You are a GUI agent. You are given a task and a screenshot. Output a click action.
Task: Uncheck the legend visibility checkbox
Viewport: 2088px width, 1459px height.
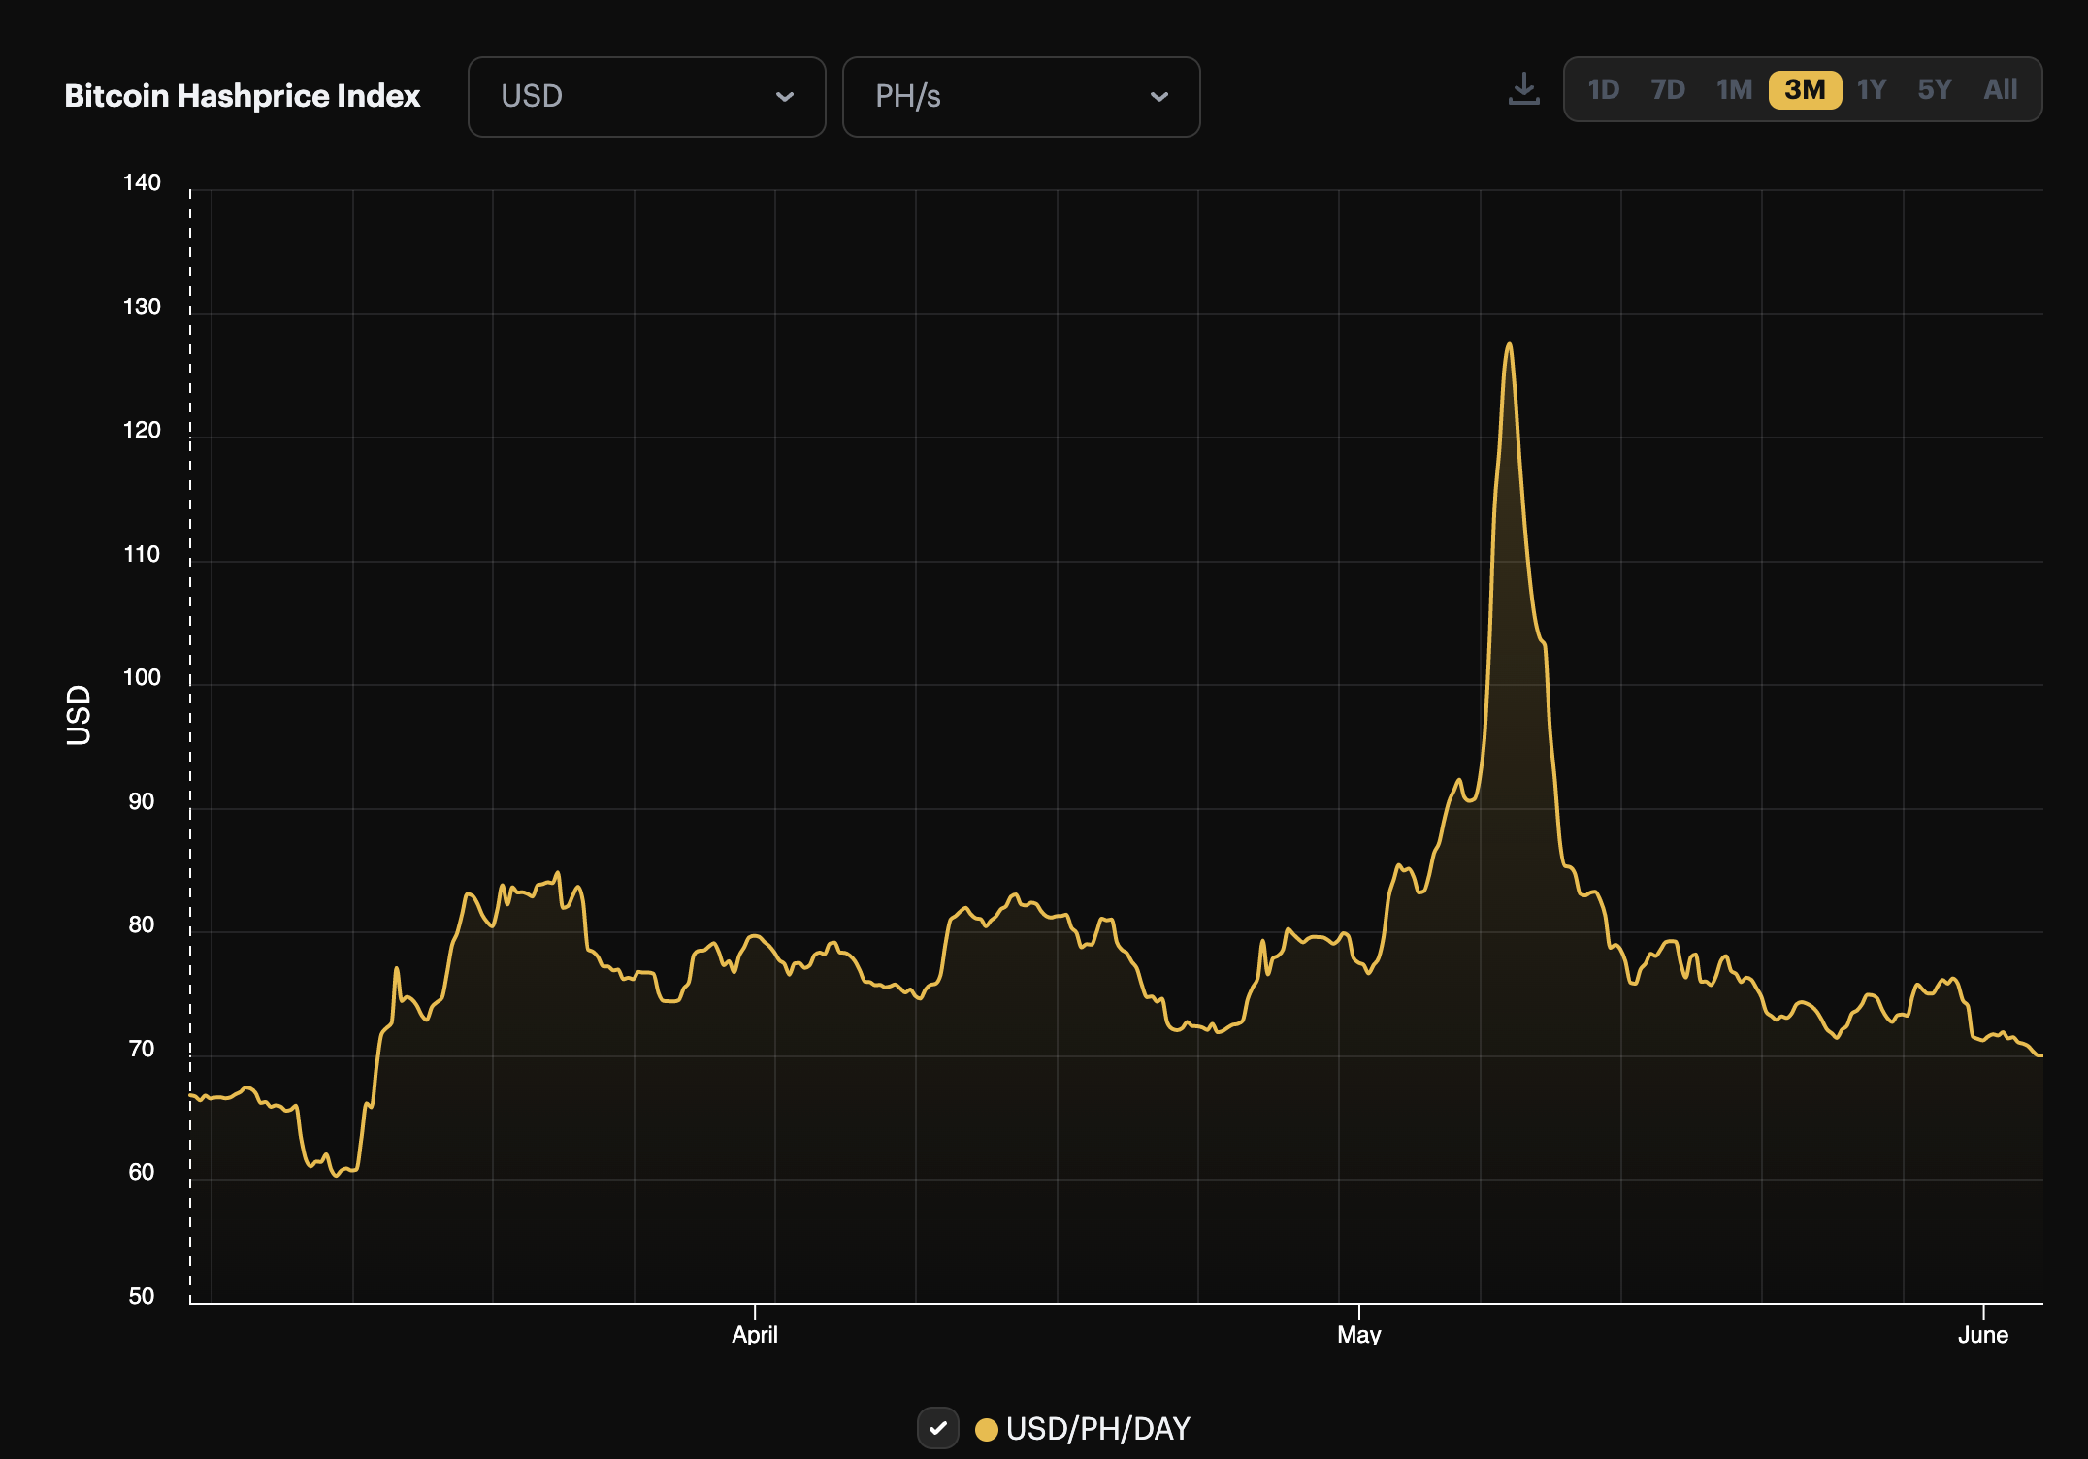[x=937, y=1428]
